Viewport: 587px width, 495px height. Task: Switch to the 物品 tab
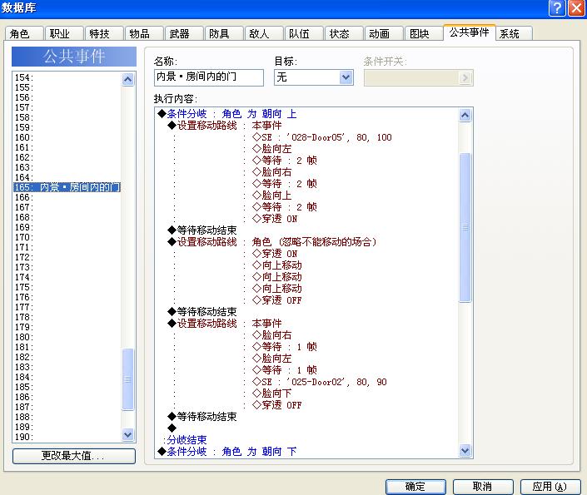[144, 33]
